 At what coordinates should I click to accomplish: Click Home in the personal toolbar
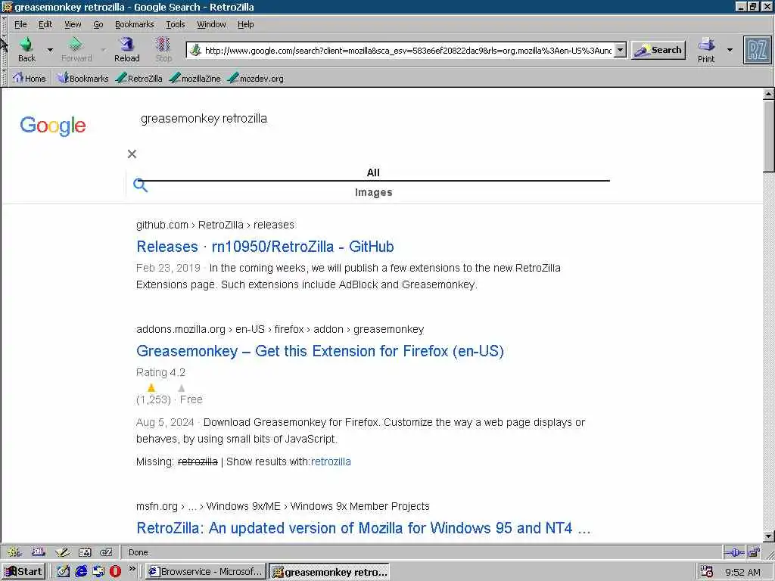point(30,78)
